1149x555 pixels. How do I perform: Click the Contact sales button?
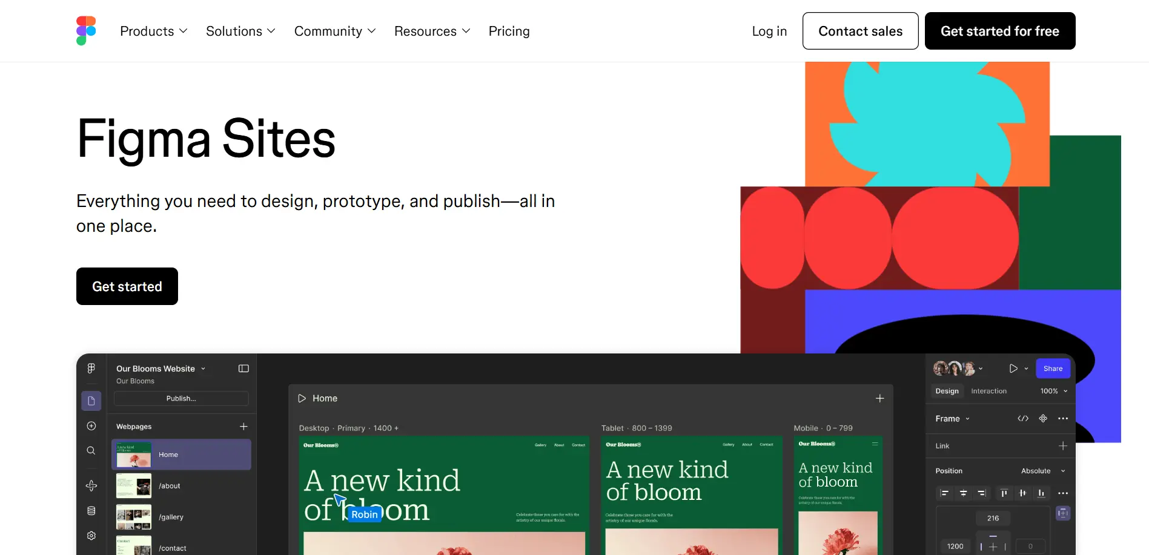[860, 31]
